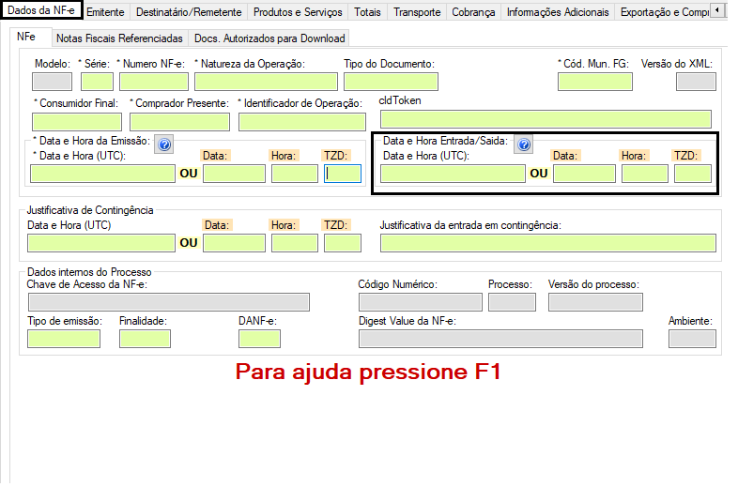Open help for Data e Hora Entrada/Saída

click(524, 145)
